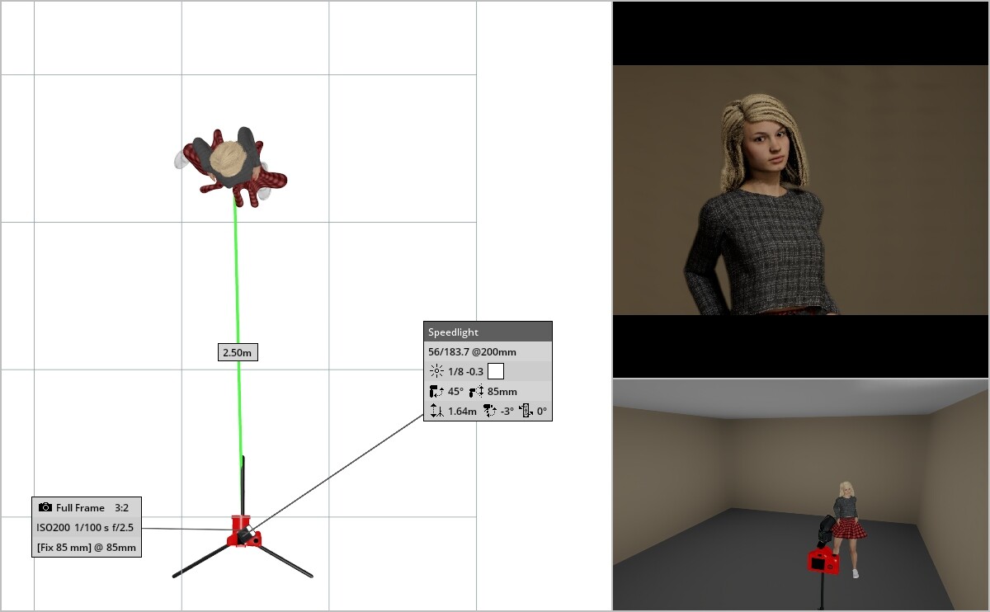Click the camera icon in the camera info label
This screenshot has width=990, height=612.
[45, 507]
